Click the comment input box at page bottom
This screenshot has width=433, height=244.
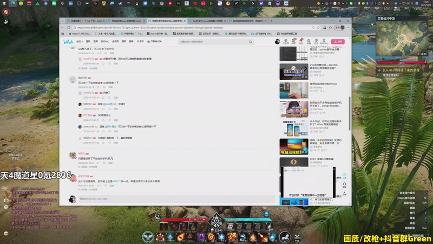176,199
